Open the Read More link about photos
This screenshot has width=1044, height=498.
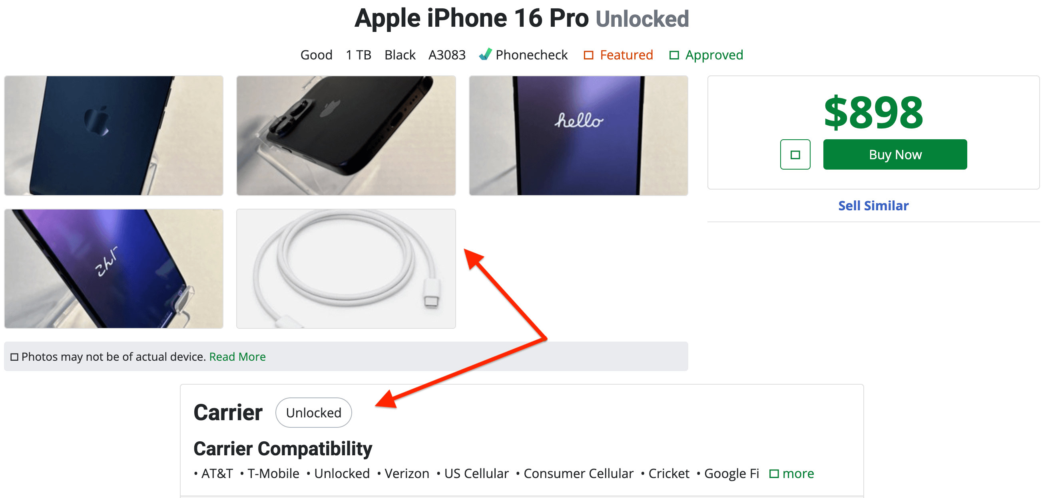click(237, 357)
